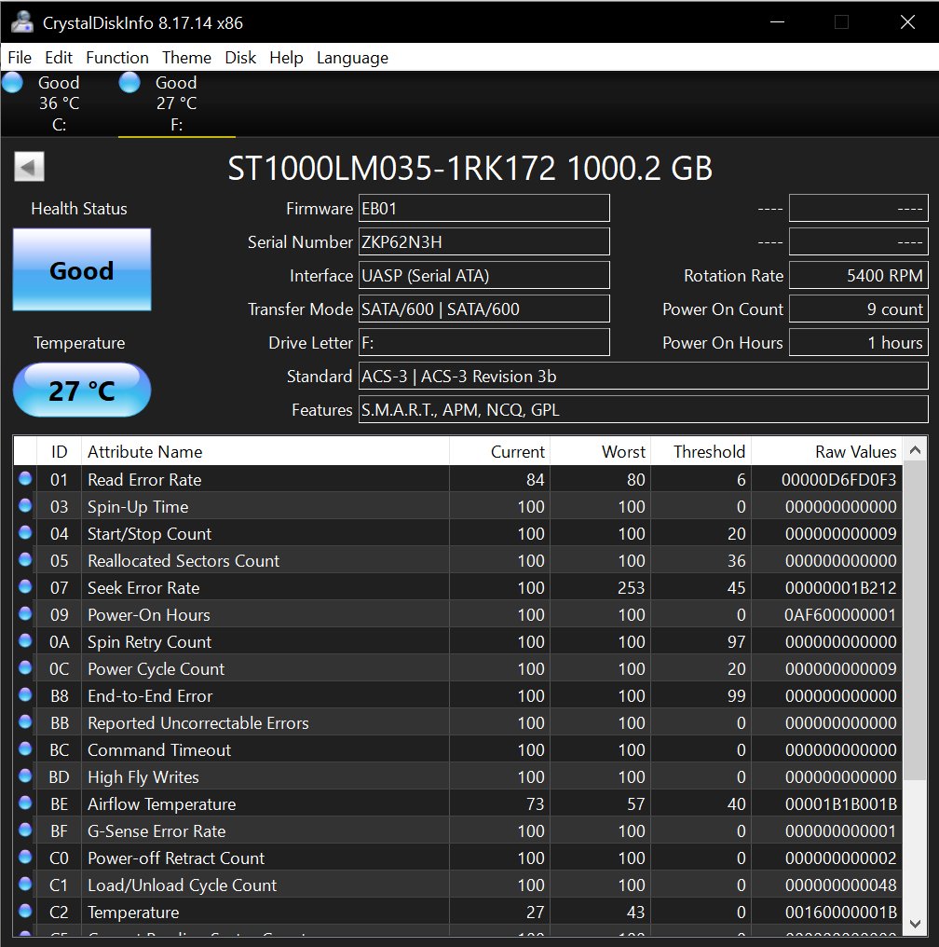This screenshot has width=939, height=947.
Task: Click the status dot for Power-On Hours
Action: (x=25, y=613)
